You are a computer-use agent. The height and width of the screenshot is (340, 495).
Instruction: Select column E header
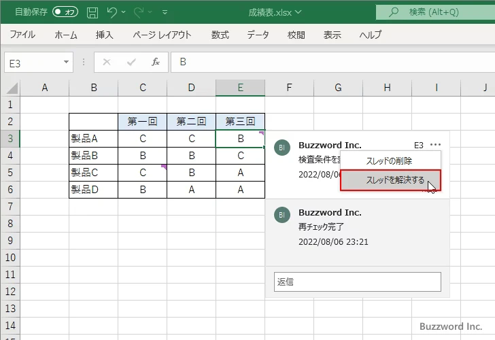pyautogui.click(x=240, y=88)
